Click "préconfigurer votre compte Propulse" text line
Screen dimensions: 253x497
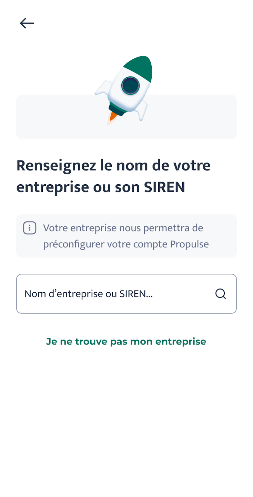(126, 244)
